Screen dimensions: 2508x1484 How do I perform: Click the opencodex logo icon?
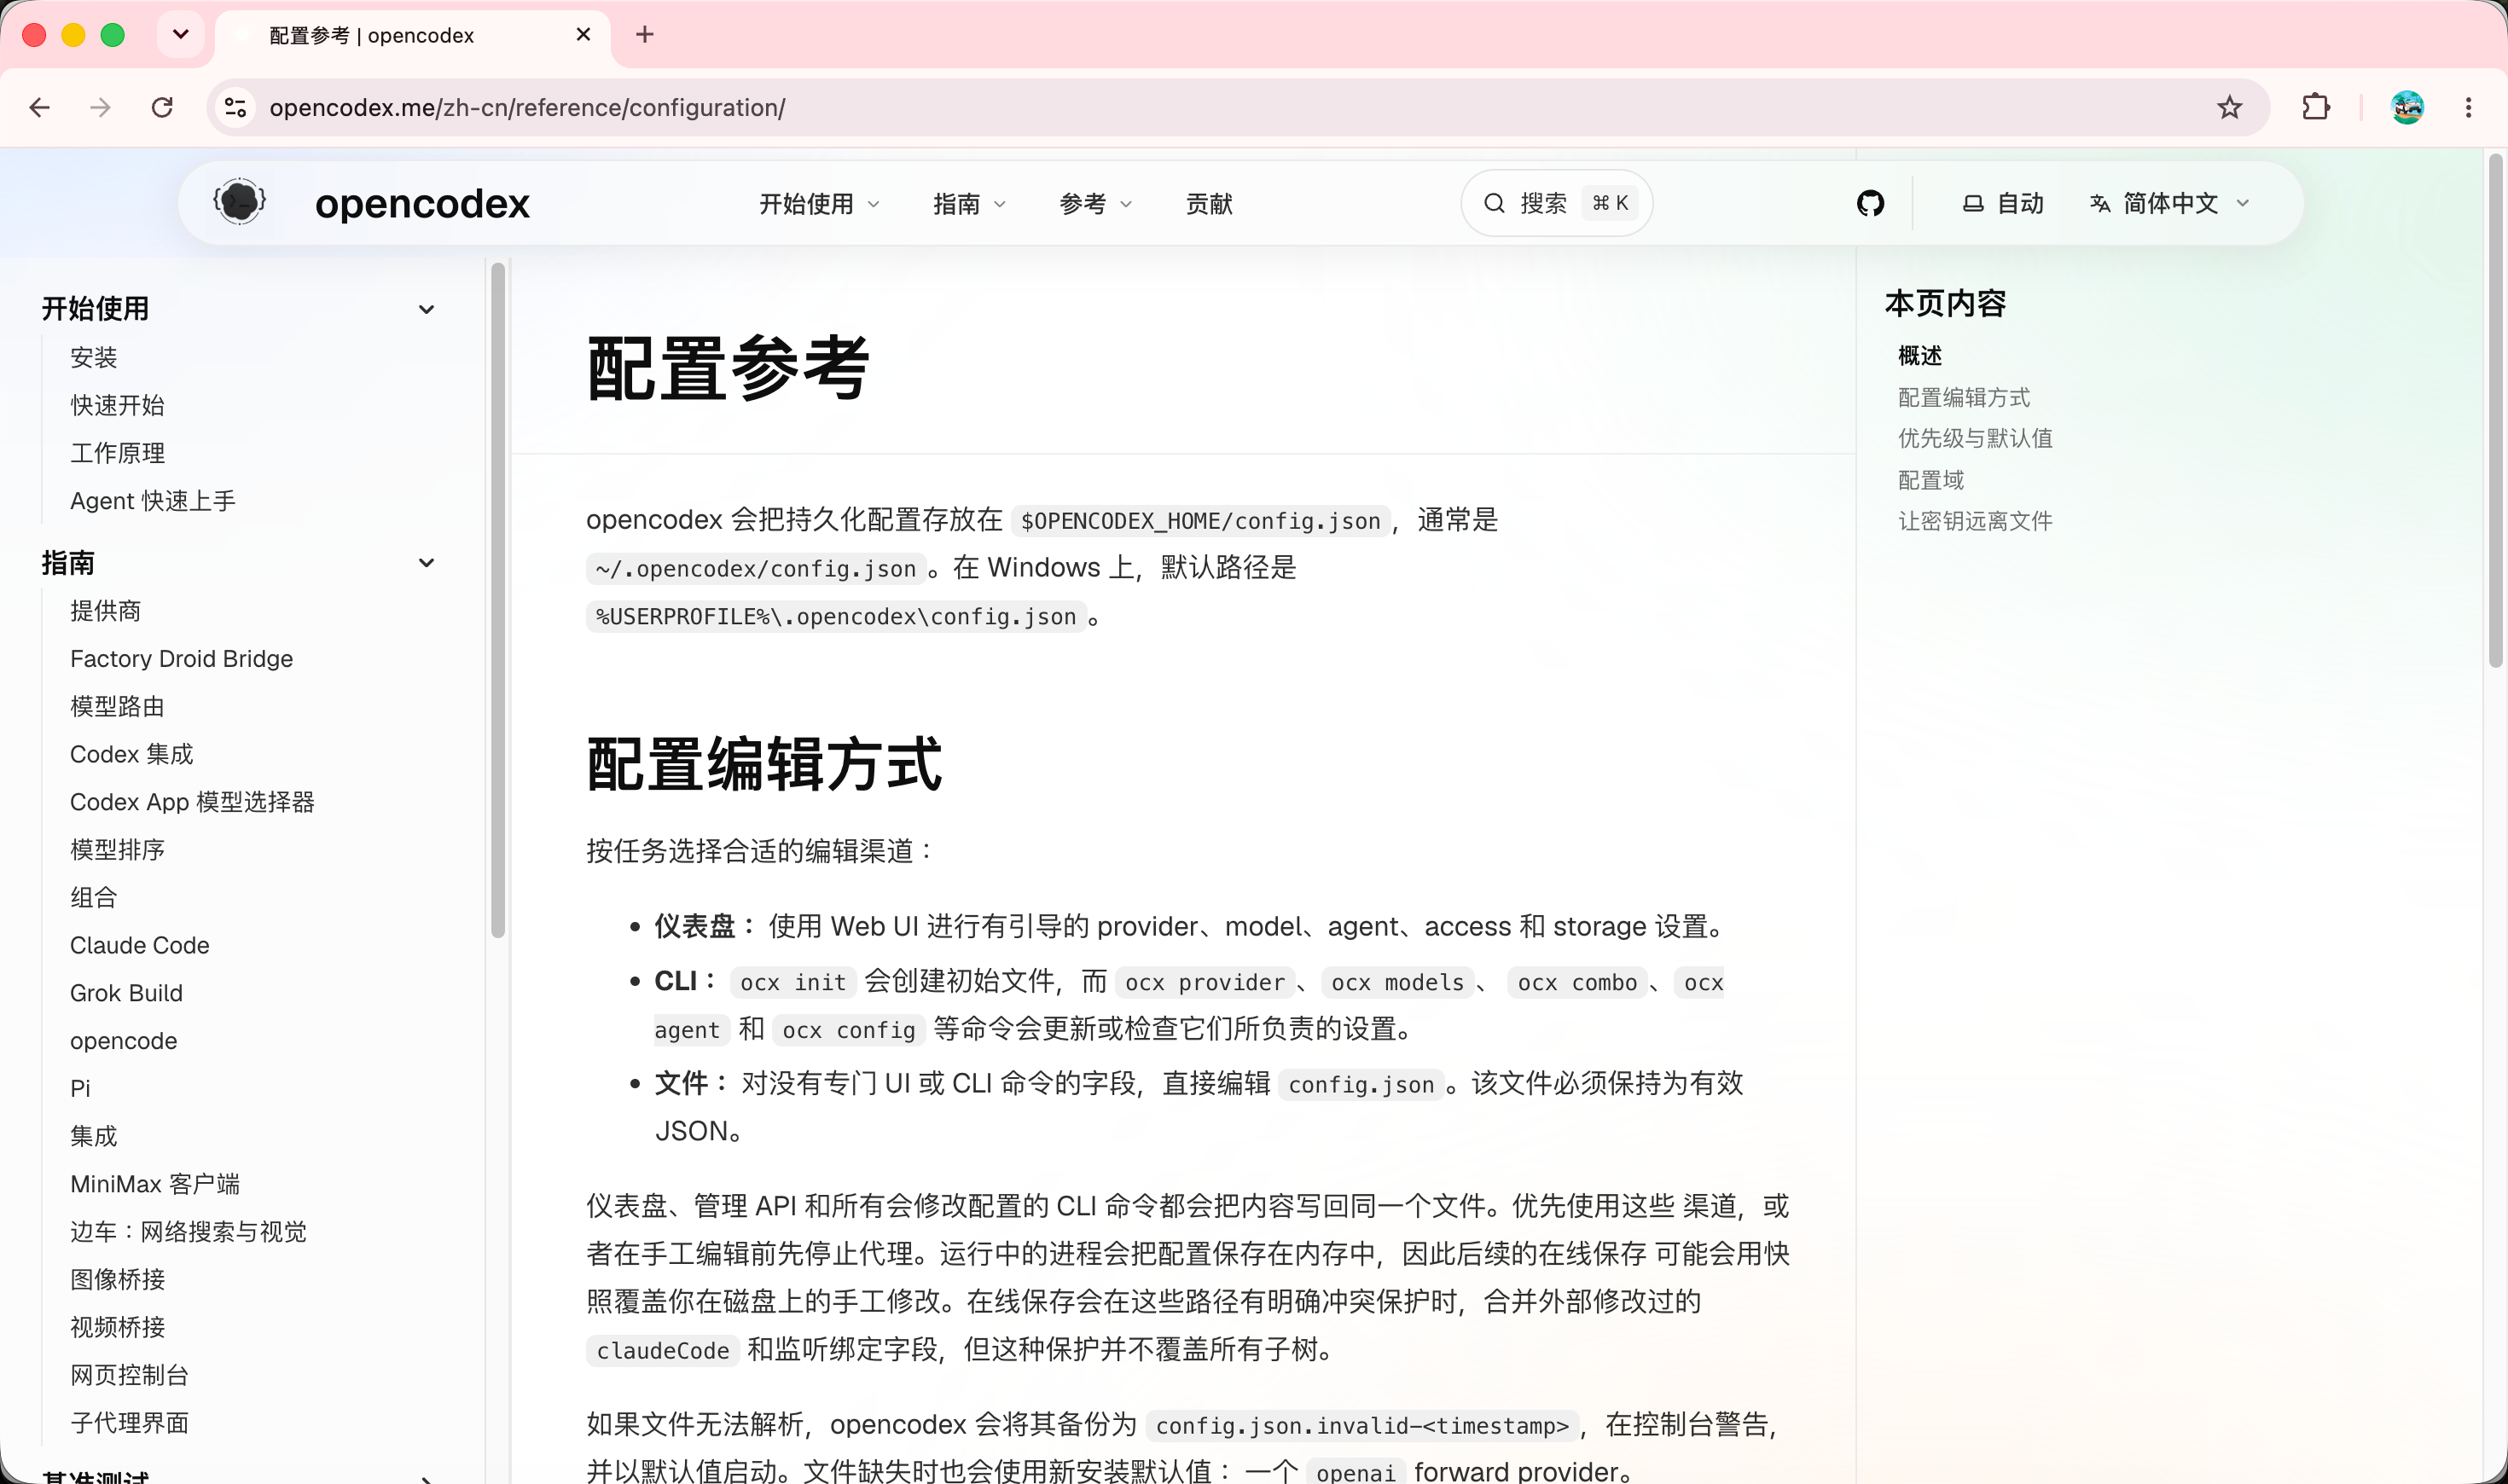(x=240, y=203)
